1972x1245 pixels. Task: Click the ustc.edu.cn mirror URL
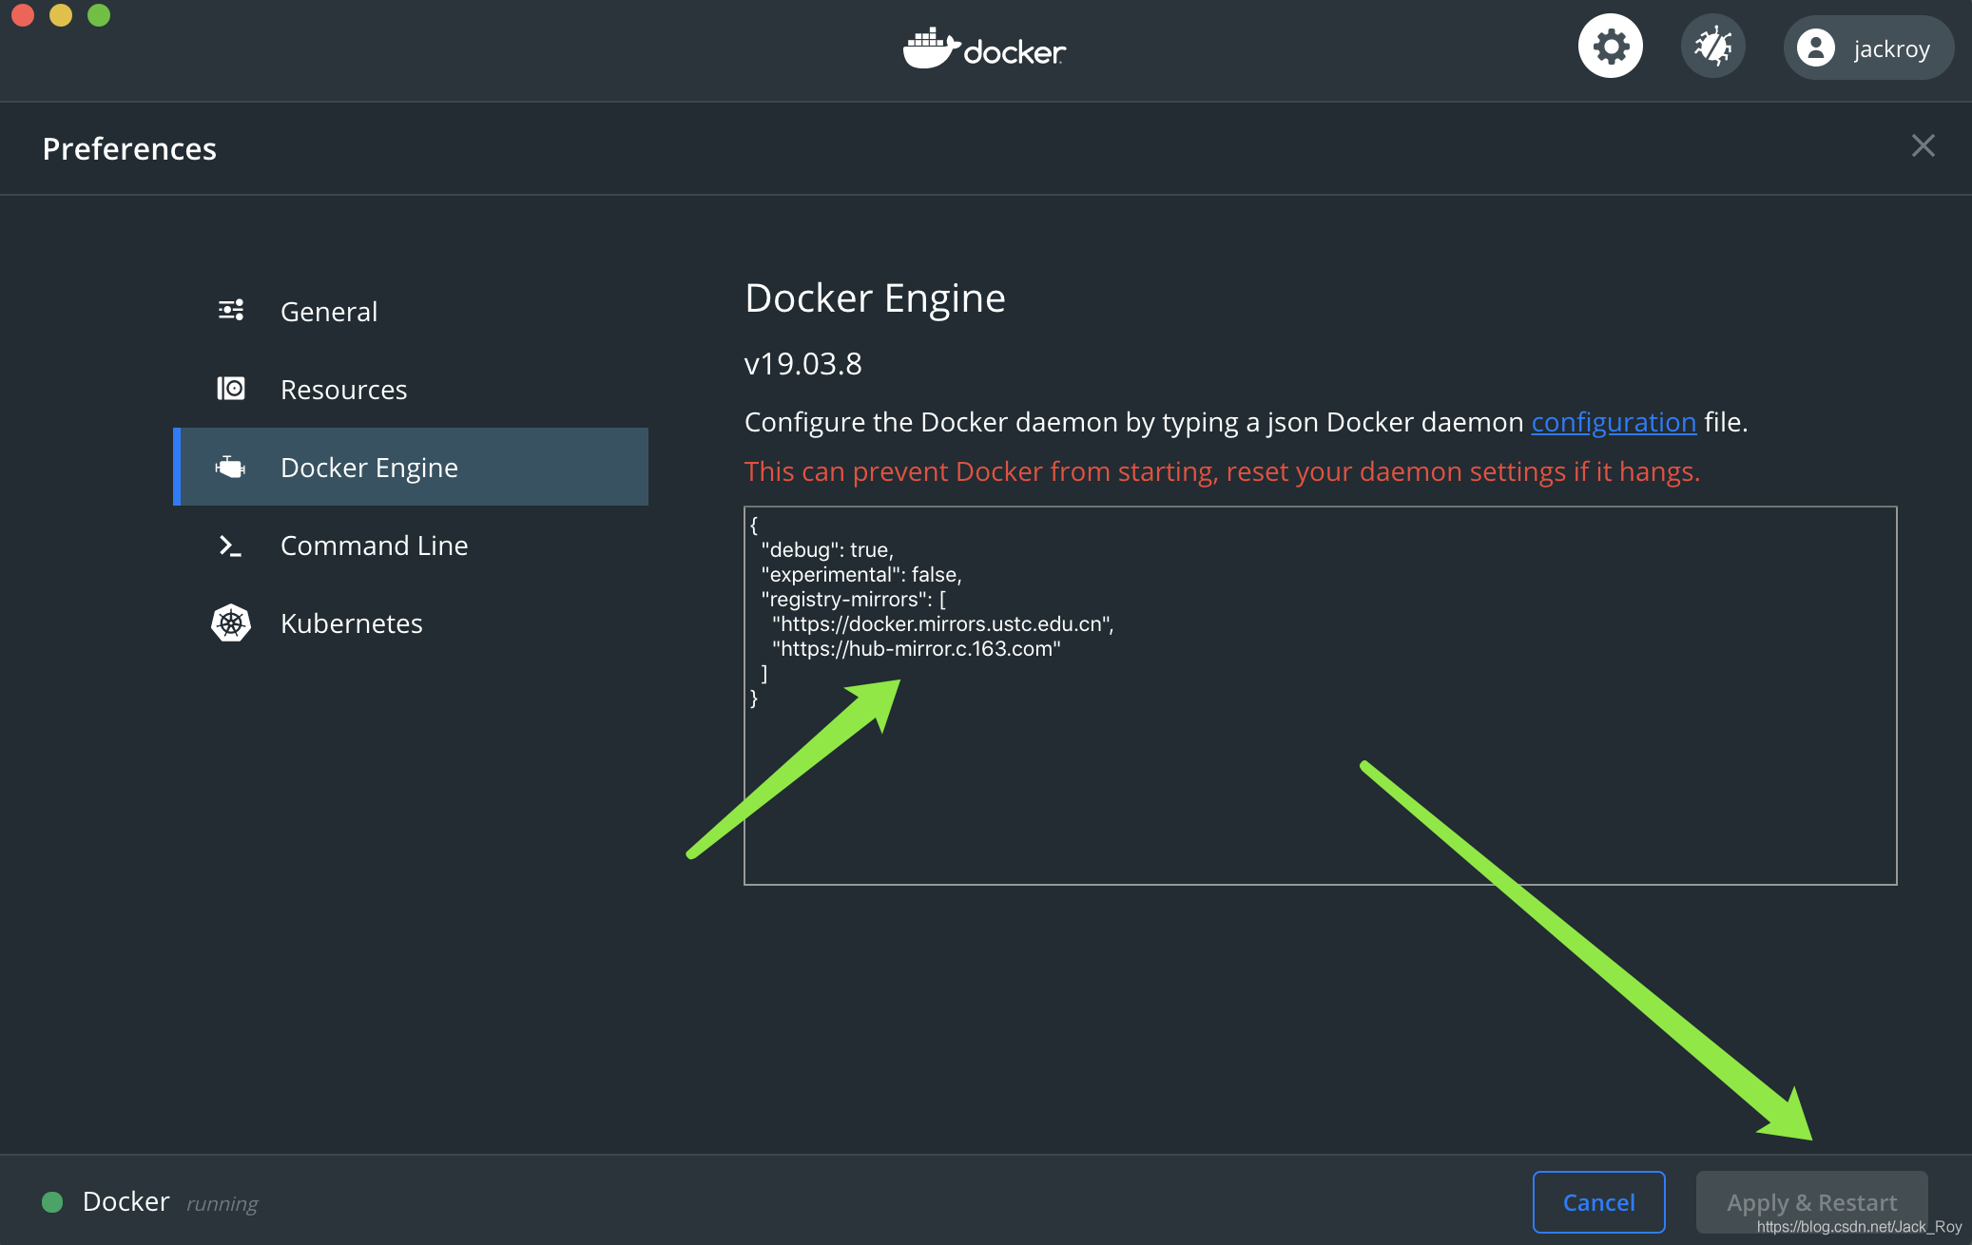coord(942,624)
